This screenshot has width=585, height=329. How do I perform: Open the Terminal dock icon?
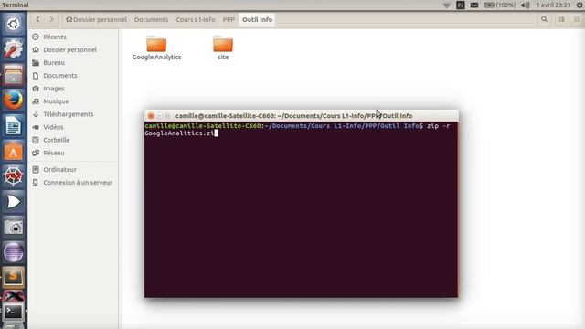coord(13,311)
